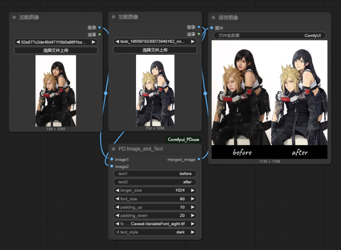Click the first 加载图像 node title
Image resolution: width=341 pixels, height=250 pixels.
pyautogui.click(x=29, y=17)
